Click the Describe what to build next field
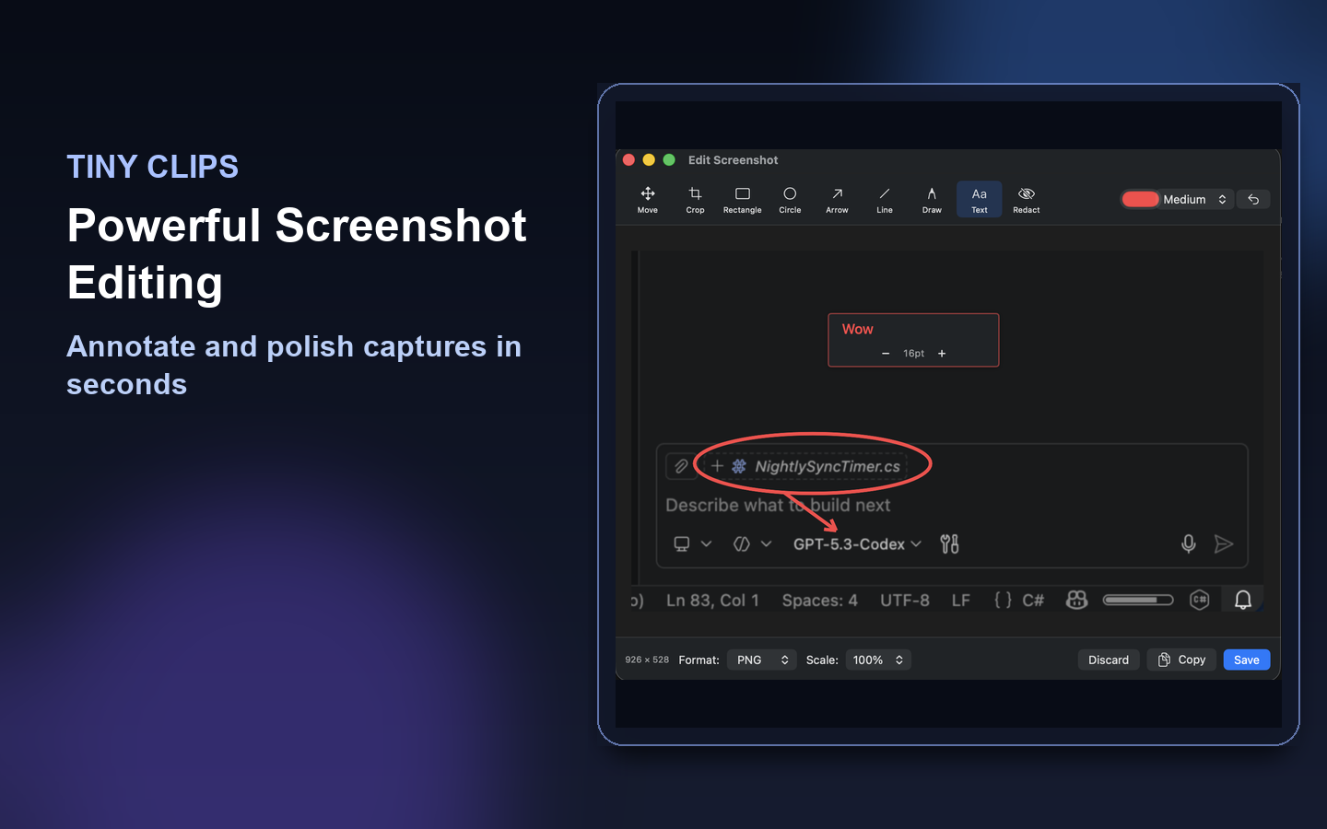1327x829 pixels. [779, 505]
